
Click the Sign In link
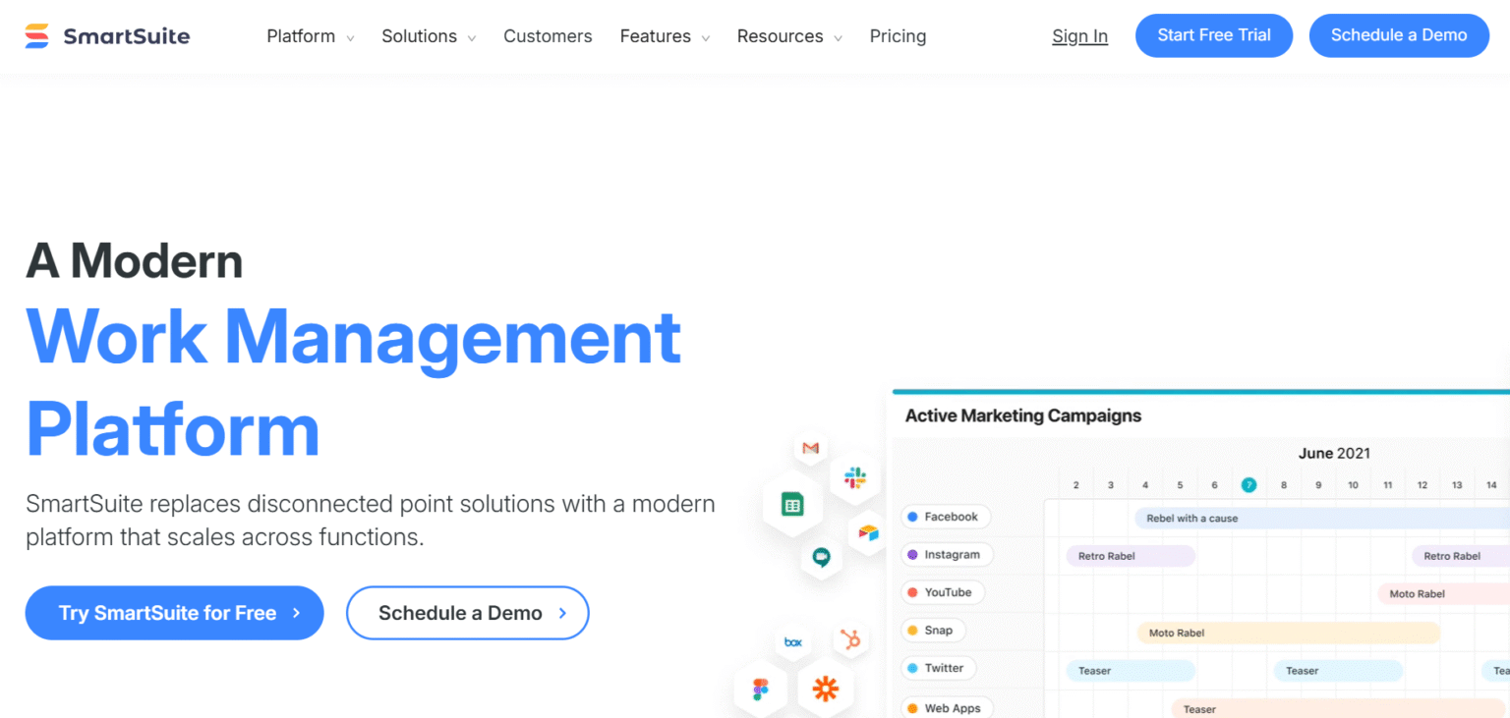1079,36
